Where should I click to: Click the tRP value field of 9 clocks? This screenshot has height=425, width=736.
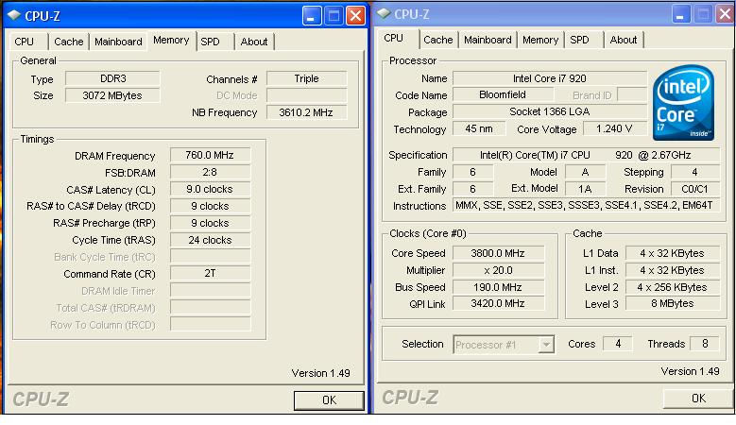coord(210,223)
